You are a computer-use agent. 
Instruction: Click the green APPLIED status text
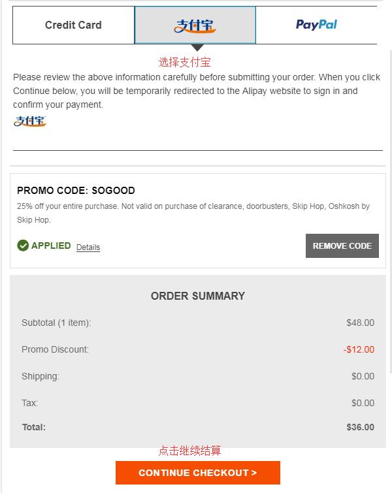(x=51, y=246)
